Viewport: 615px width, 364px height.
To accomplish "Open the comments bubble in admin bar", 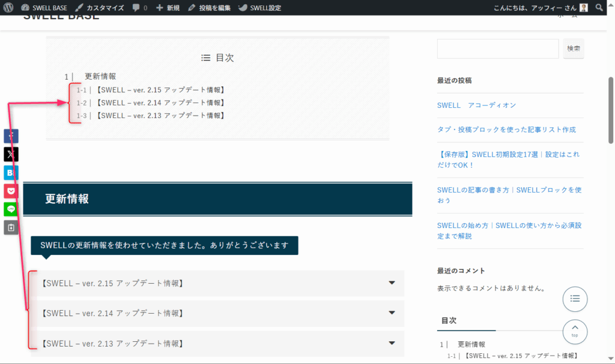I will click(x=139, y=7).
